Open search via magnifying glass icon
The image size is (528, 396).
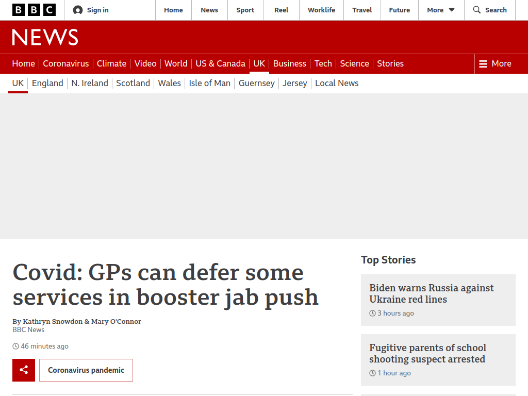pyautogui.click(x=477, y=10)
